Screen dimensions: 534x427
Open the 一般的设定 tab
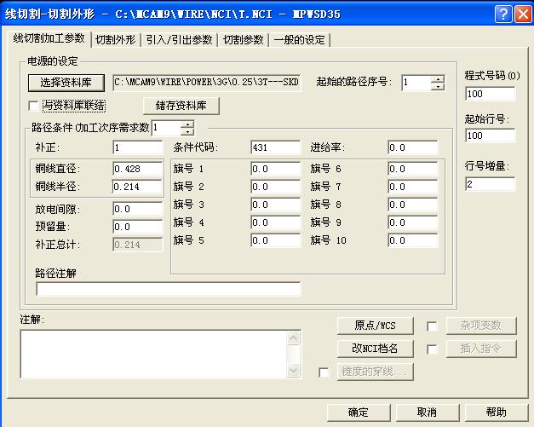pyautogui.click(x=299, y=40)
